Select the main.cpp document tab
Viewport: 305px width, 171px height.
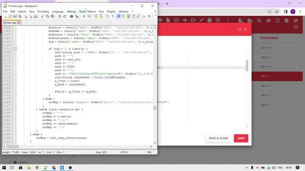tap(11, 23)
